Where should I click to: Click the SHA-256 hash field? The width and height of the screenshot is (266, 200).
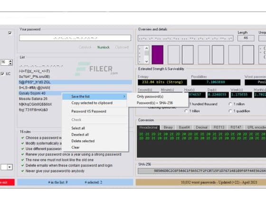(x=202, y=171)
